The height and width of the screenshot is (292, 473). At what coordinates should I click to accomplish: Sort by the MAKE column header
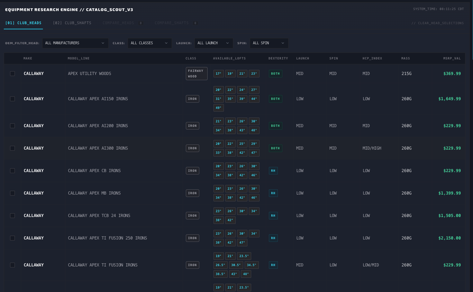tap(28, 58)
